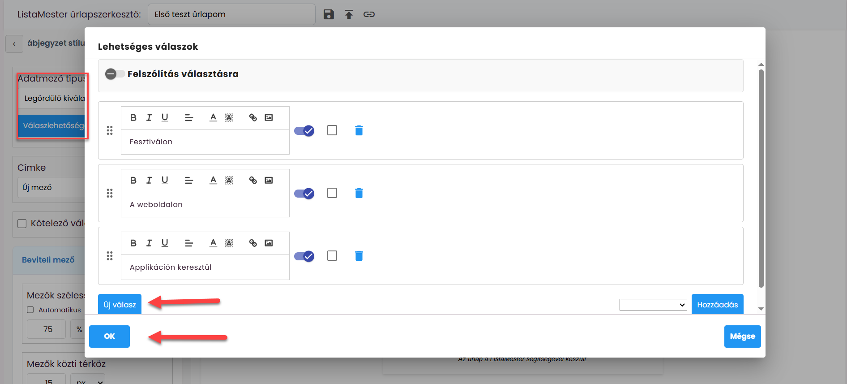
Task: Toggle bold in Applikáción keresztül editor
Action: click(x=133, y=243)
